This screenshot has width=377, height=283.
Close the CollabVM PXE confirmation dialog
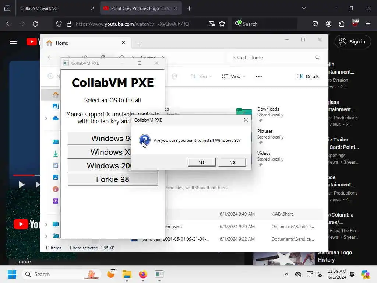[x=246, y=120]
